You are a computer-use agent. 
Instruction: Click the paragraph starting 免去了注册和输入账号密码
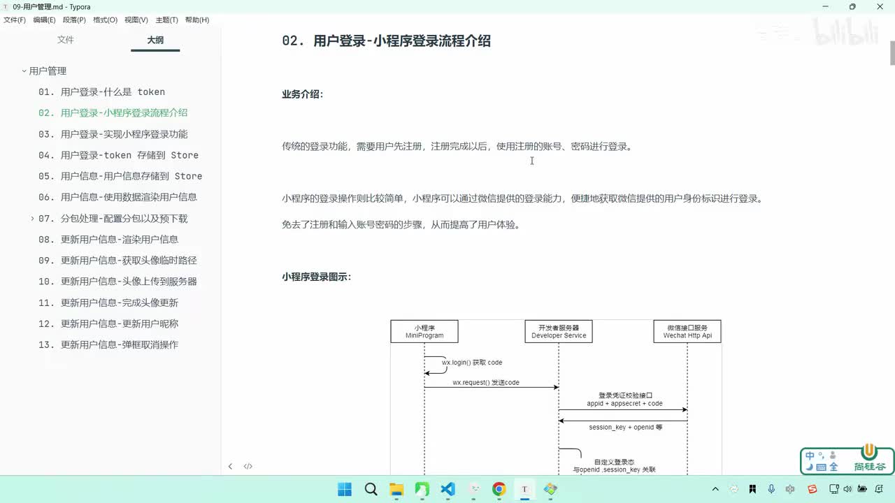[401, 225]
